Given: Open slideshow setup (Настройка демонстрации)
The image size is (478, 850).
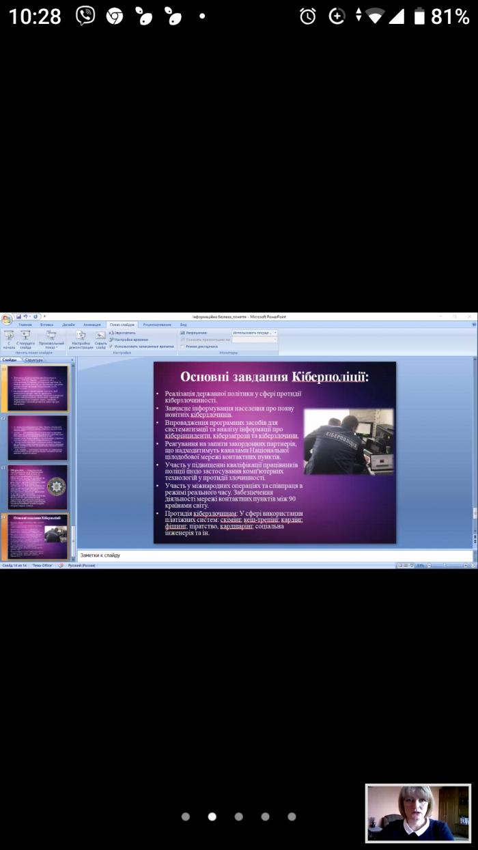Looking at the screenshot, I should pyautogui.click(x=81, y=336).
